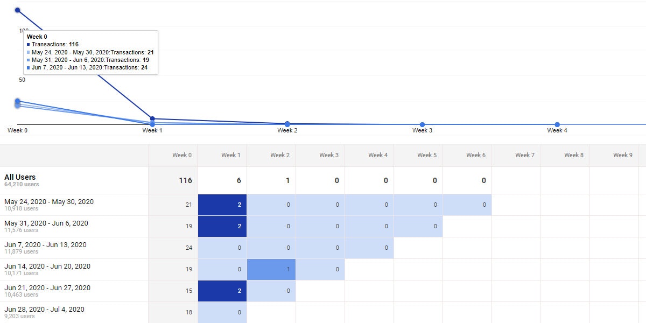The width and height of the screenshot is (646, 323).
Task: Select the Week 9 column header
Action: (623, 155)
